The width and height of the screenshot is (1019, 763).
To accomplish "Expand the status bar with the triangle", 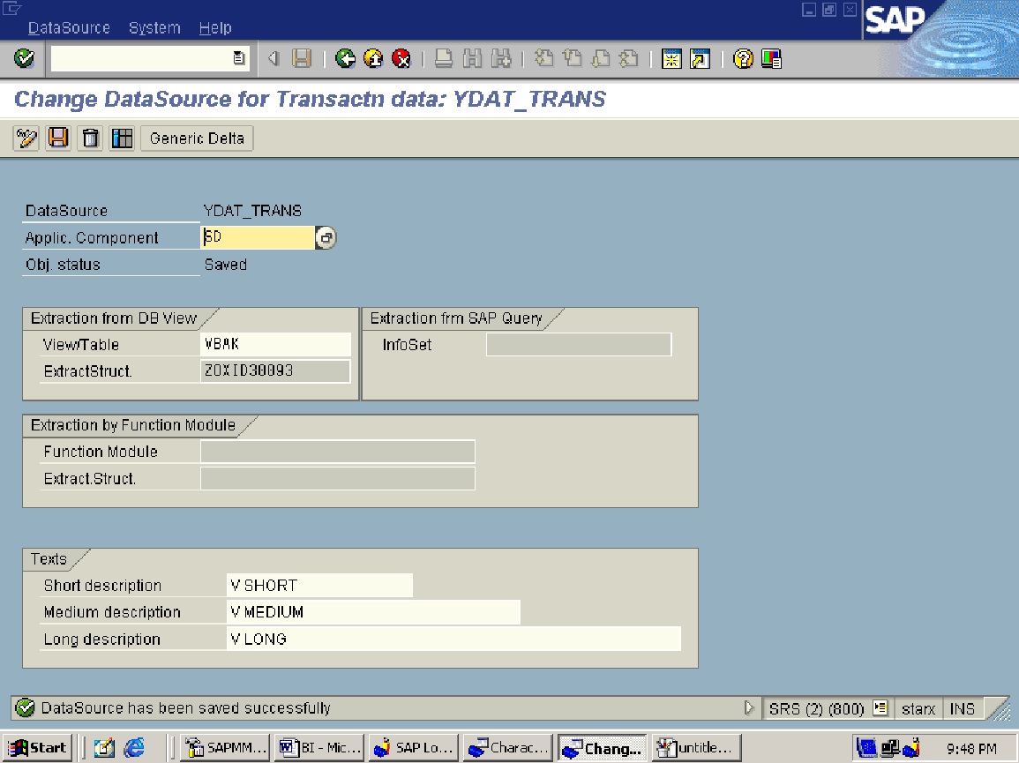I will (x=749, y=707).
